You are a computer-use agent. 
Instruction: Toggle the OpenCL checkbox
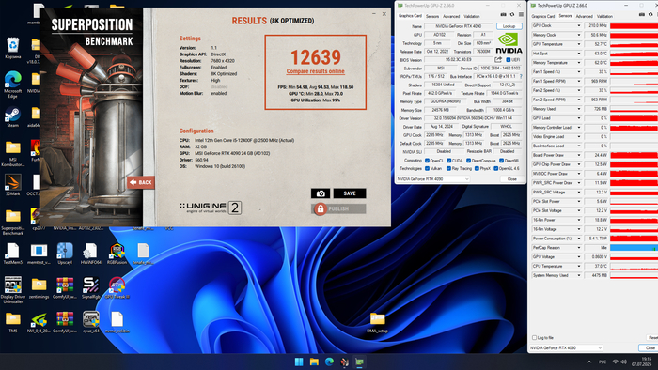click(x=427, y=161)
